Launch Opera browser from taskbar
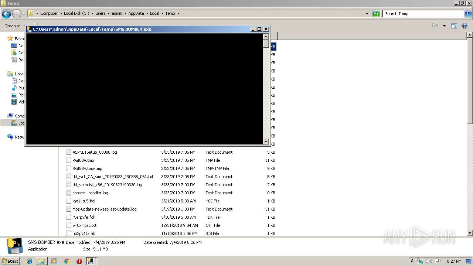Image resolution: width=473 pixels, height=266 pixels. (79, 261)
